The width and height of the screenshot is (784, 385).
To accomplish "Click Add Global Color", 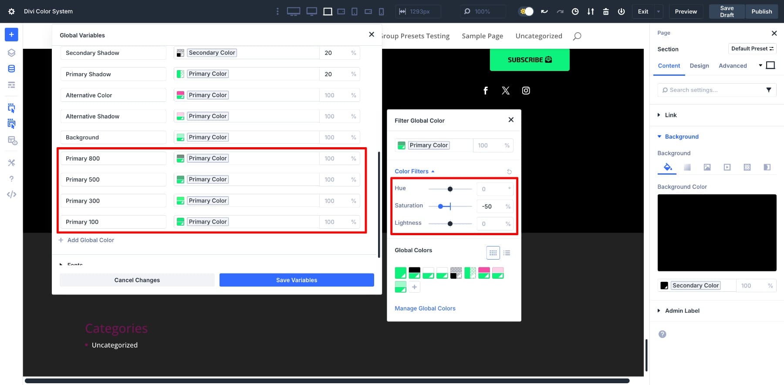I will point(86,240).
